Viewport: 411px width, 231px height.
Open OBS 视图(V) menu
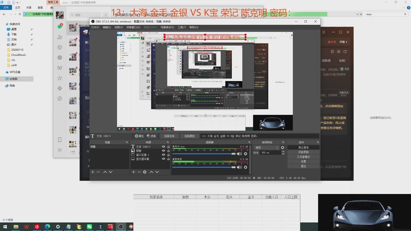pos(119,27)
